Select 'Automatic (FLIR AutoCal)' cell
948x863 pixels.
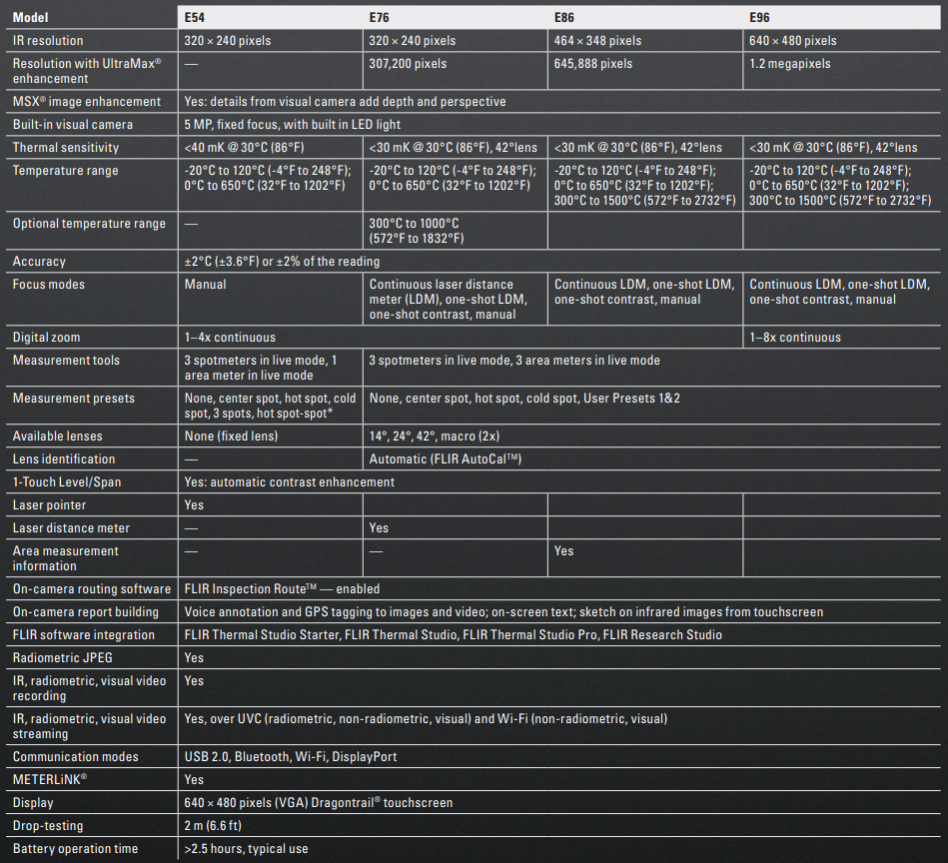[445, 459]
